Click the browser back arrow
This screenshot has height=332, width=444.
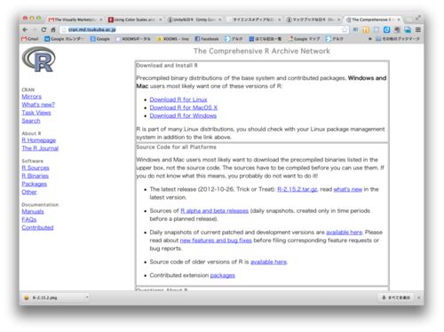26,30
